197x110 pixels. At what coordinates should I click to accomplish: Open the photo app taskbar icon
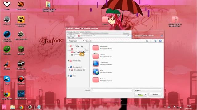[x=30, y=107]
